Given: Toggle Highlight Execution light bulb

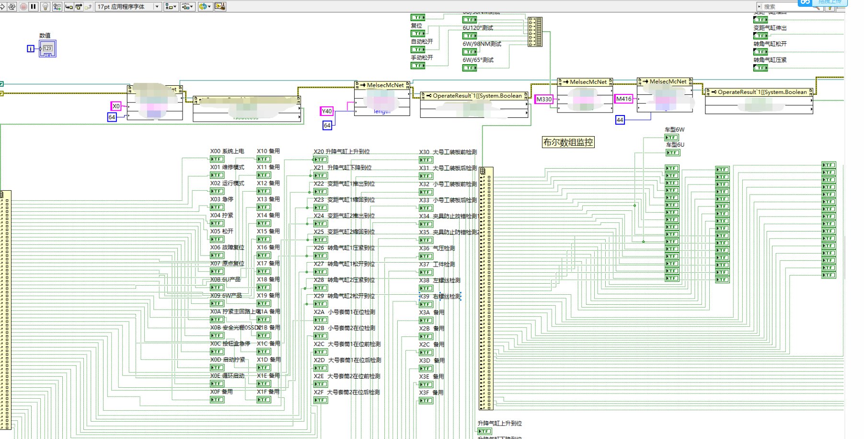Looking at the screenshot, I should [46, 7].
